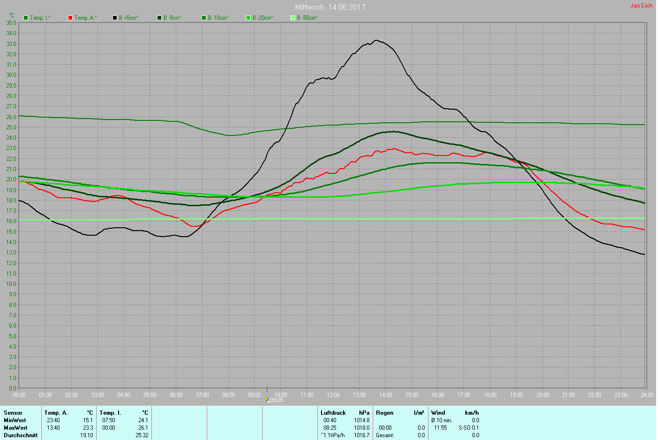Click the 'Sensor' header in the table

pos(13,413)
